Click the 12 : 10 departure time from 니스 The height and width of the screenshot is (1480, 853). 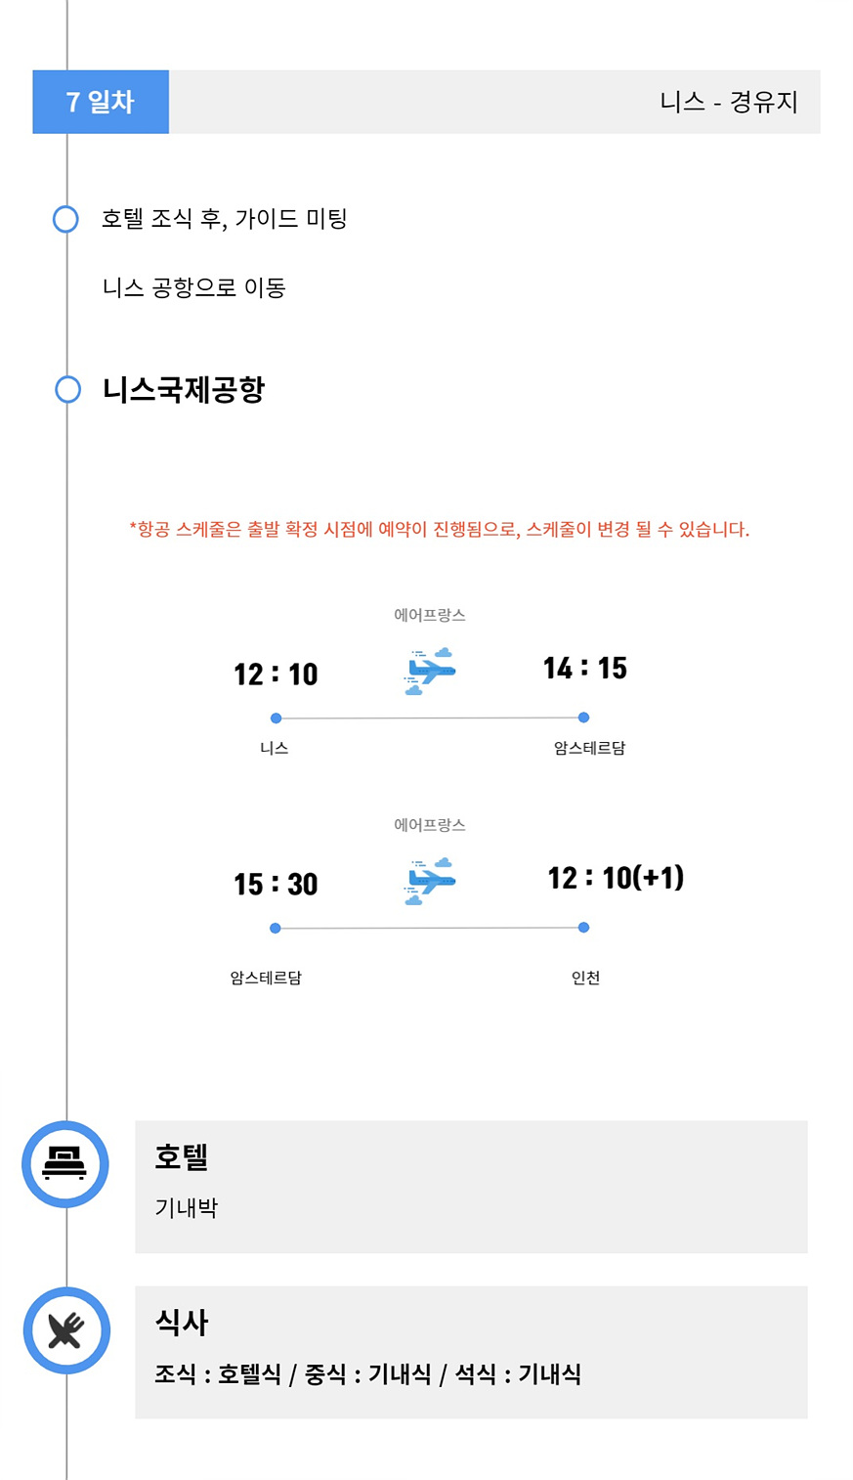click(x=276, y=675)
